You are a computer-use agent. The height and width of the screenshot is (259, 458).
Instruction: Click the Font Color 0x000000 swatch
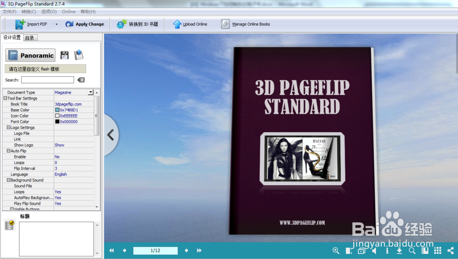(57, 122)
